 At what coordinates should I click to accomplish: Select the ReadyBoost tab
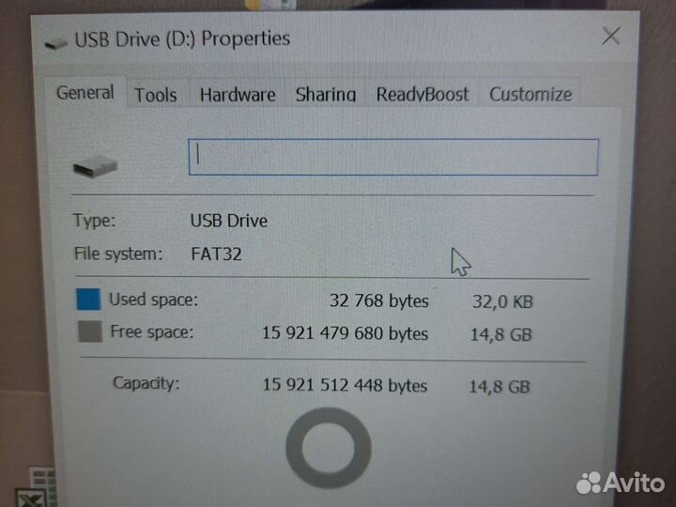pos(422,95)
